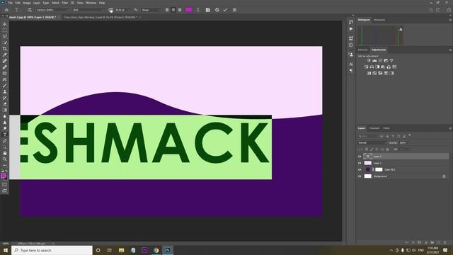Click the text color swatch in options bar

[x=189, y=10]
